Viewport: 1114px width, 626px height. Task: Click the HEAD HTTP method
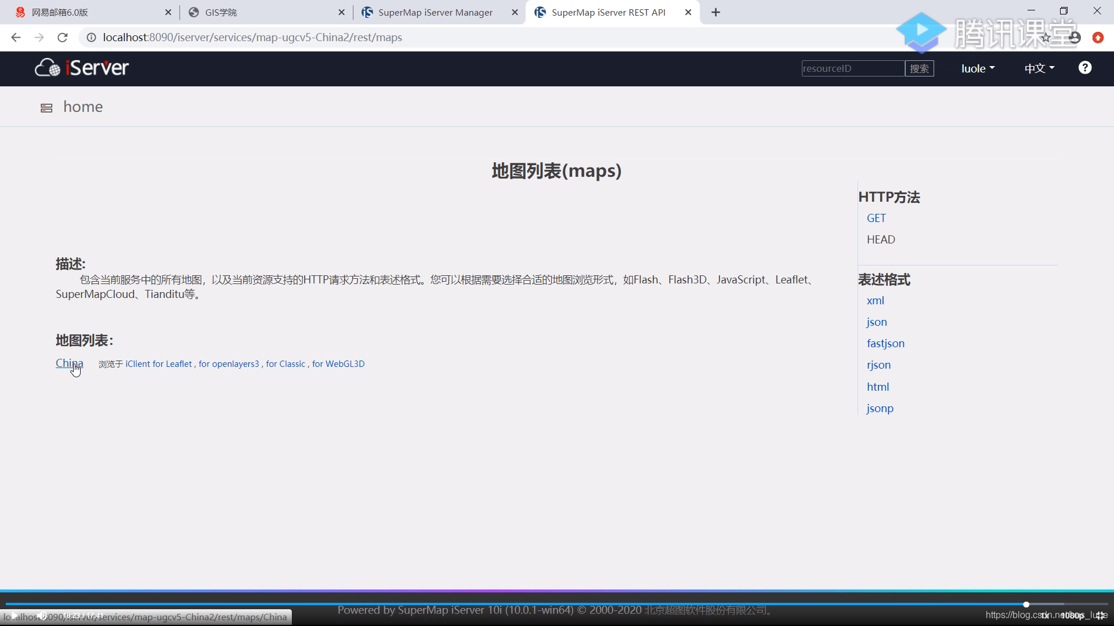(881, 240)
